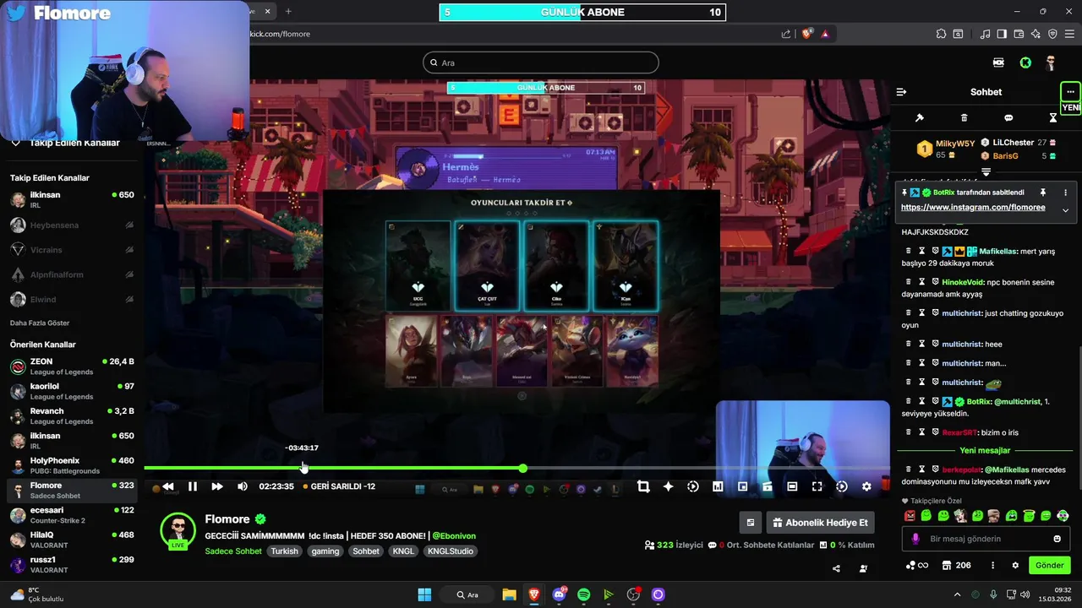Click into the Ara search box
Image resolution: width=1082 pixels, height=608 pixels.
541,62
